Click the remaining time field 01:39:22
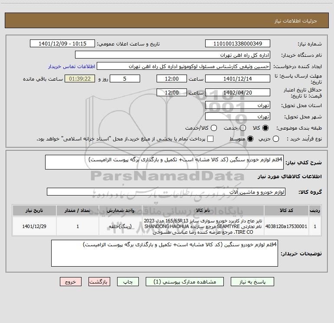This screenshot has height=323, width=334. pos(80,78)
